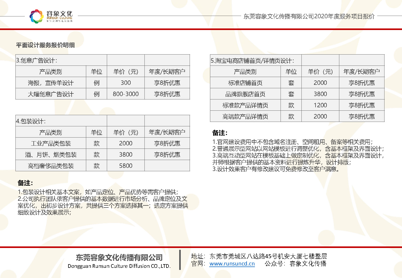Click the unit 款 in the 高档奢侈品类包装 row

97,166
